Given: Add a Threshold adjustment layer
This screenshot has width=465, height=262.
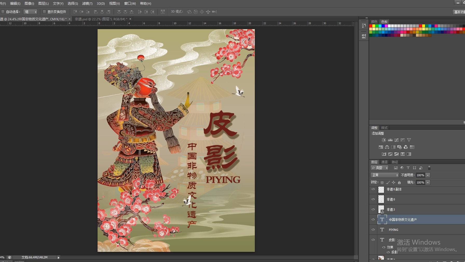Looking at the screenshot, I should 396,154.
